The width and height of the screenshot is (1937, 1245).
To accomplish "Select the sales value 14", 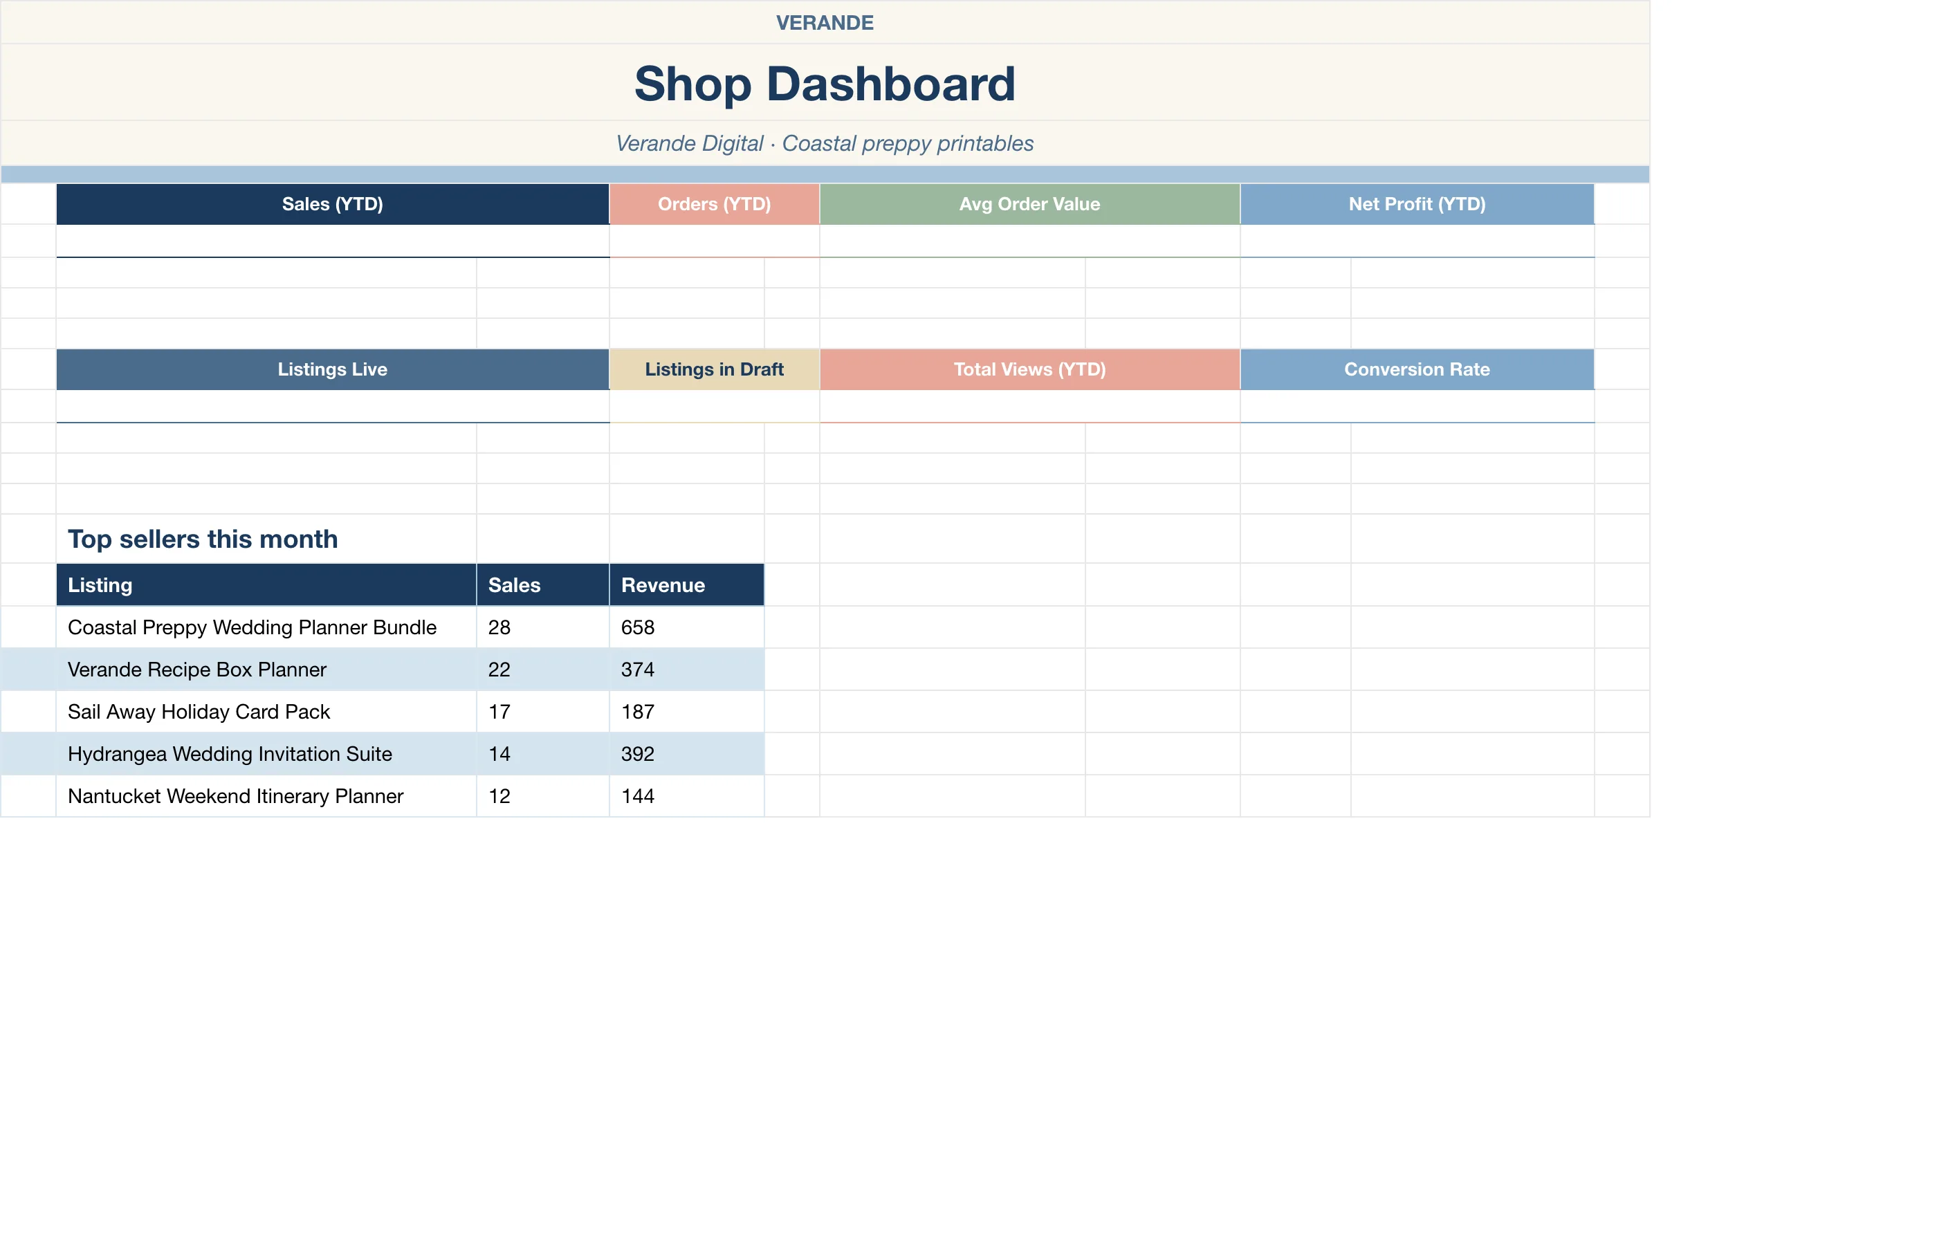I will pos(542,753).
